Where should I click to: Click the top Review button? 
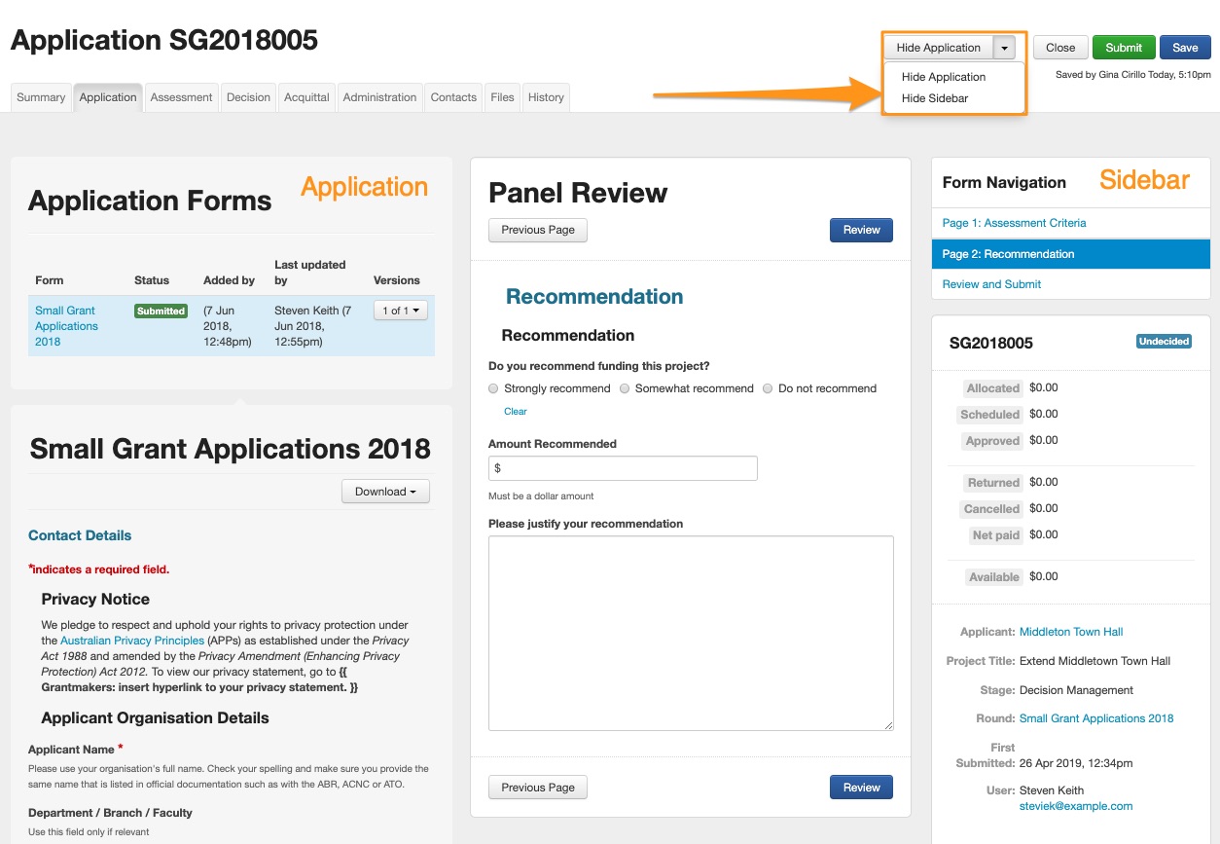pyautogui.click(x=861, y=230)
